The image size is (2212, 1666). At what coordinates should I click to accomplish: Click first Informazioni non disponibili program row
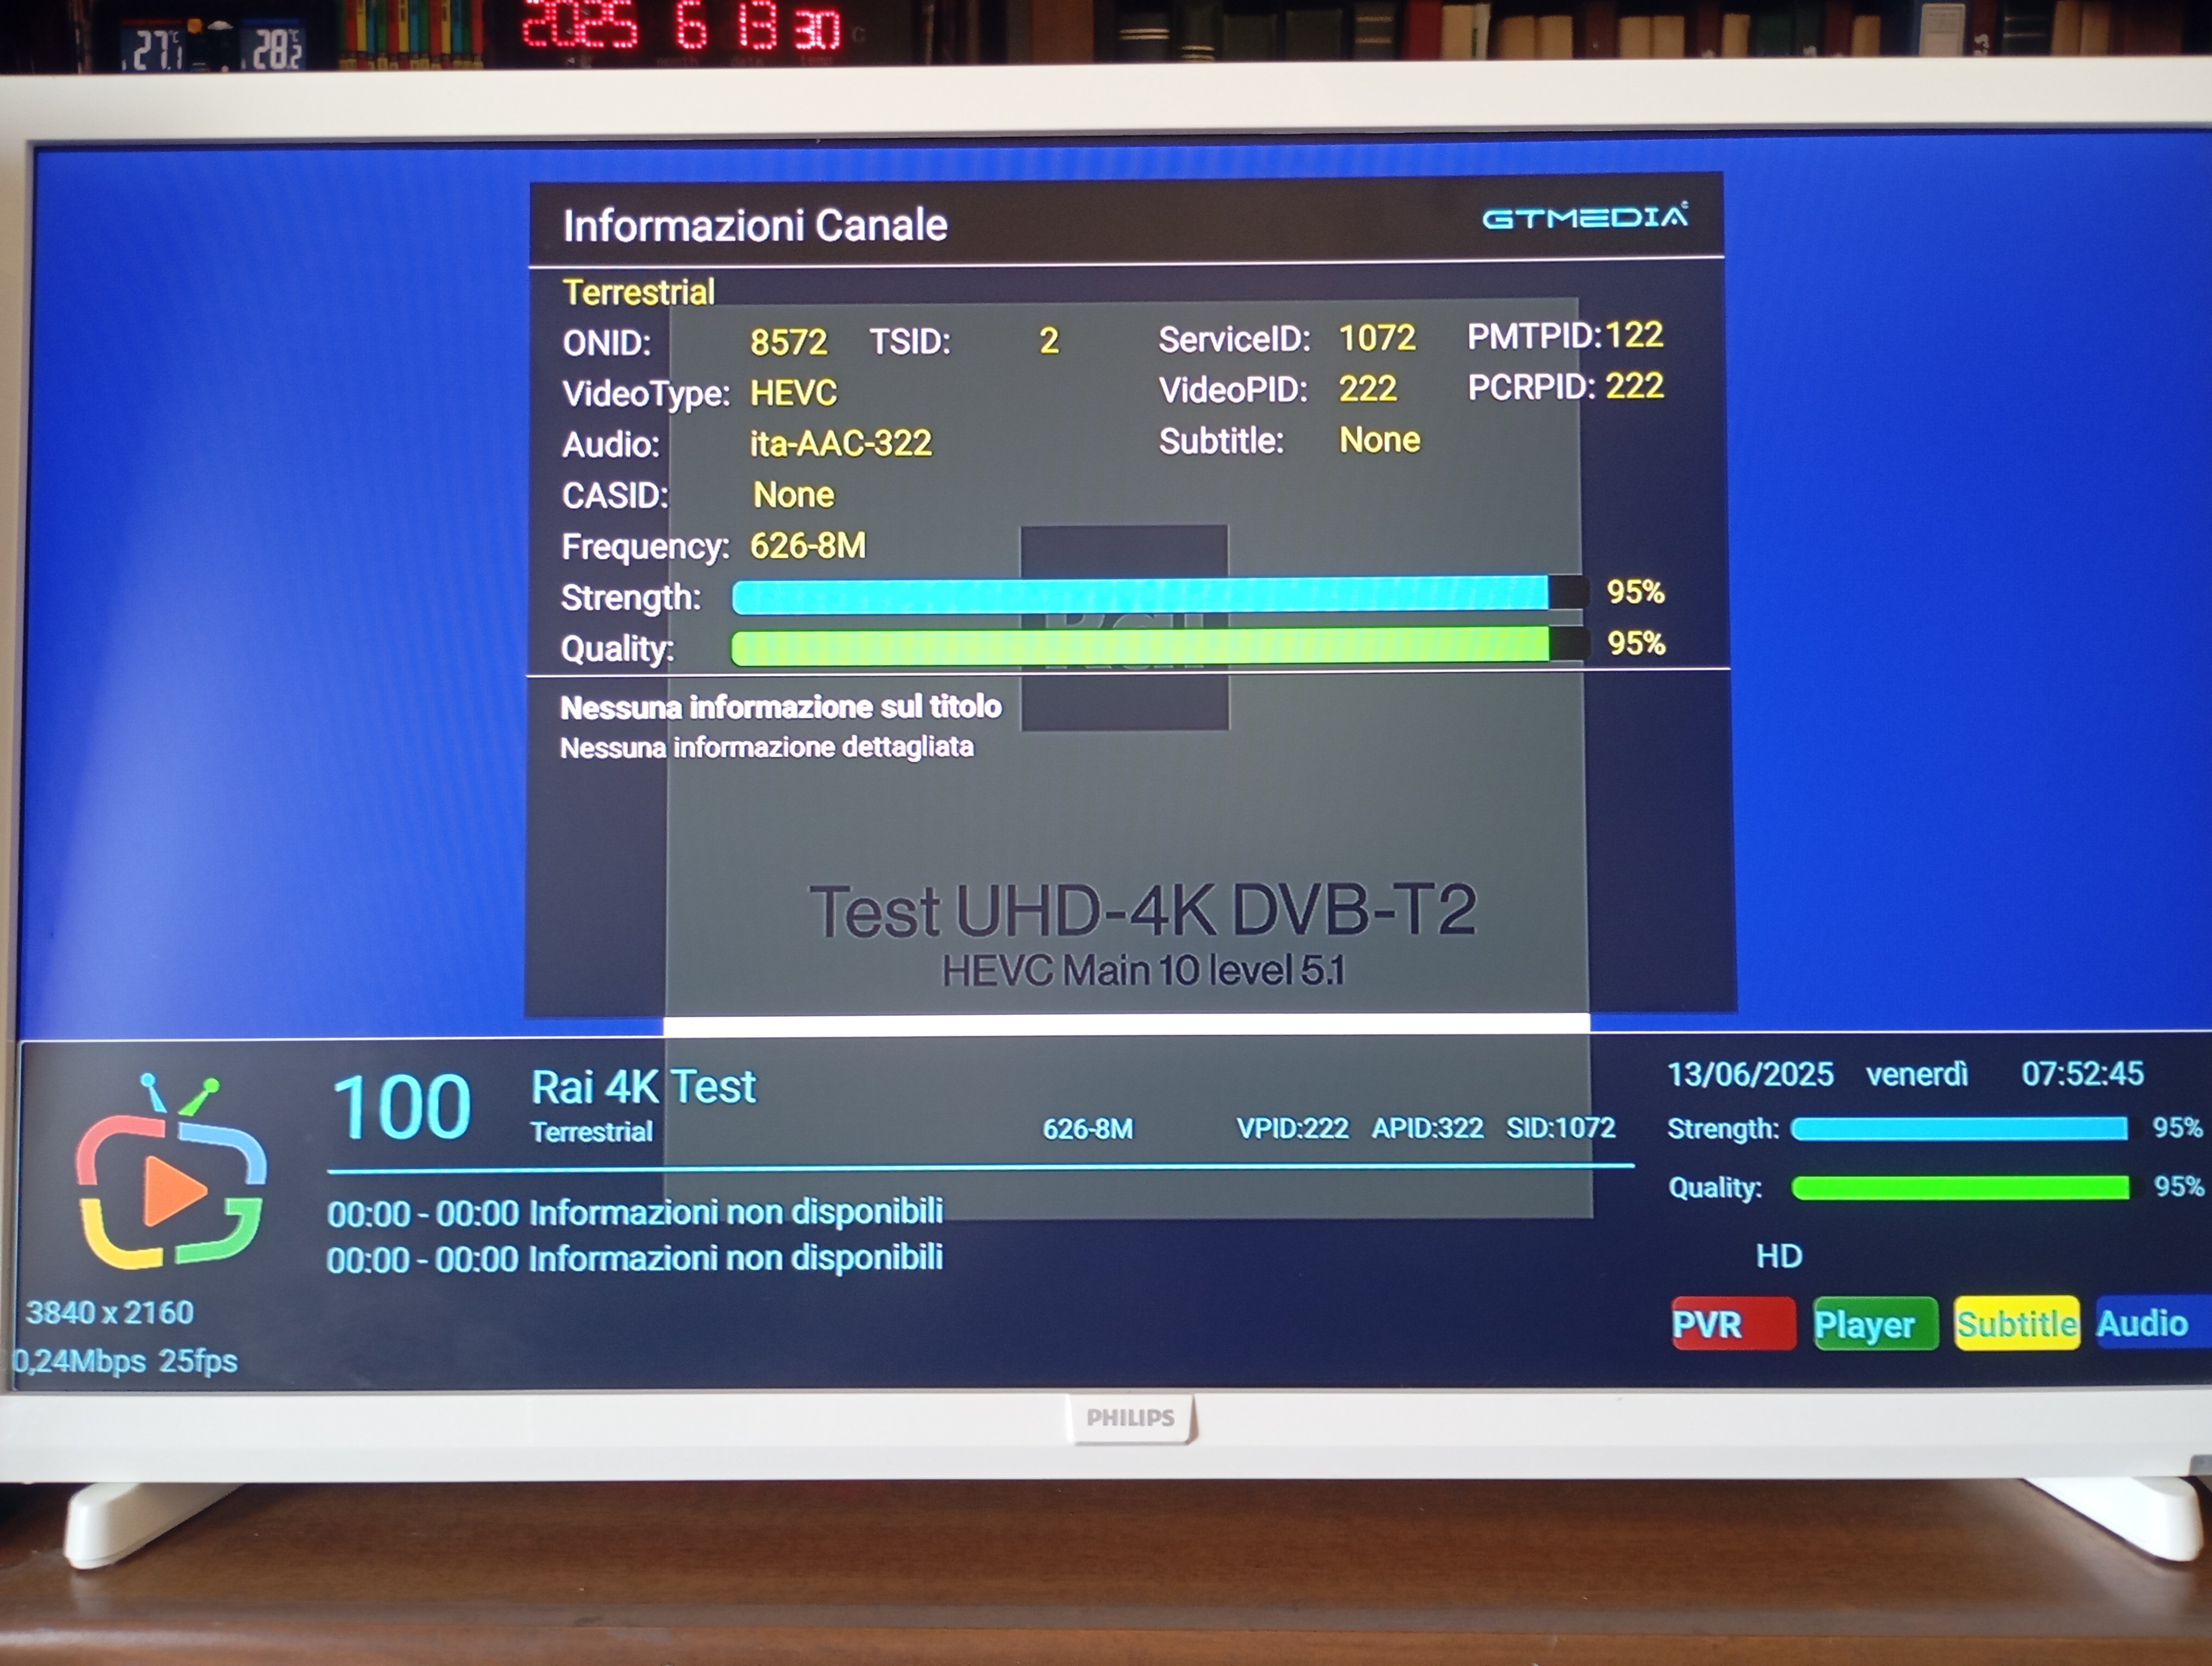click(635, 1213)
